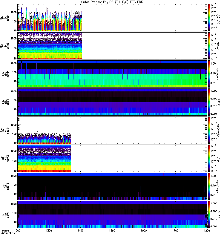
Task: Select the thb fff 64 scm3 axis label
Action: tap(4, 46)
